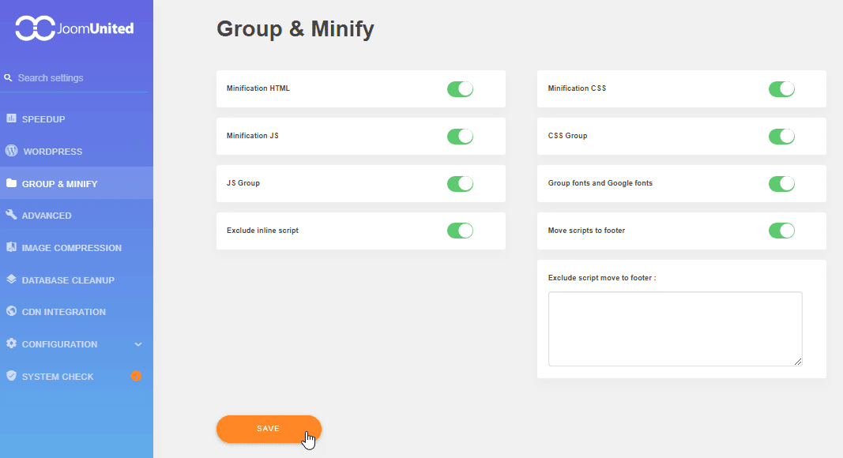Click the System Check orange notification badge

point(136,376)
